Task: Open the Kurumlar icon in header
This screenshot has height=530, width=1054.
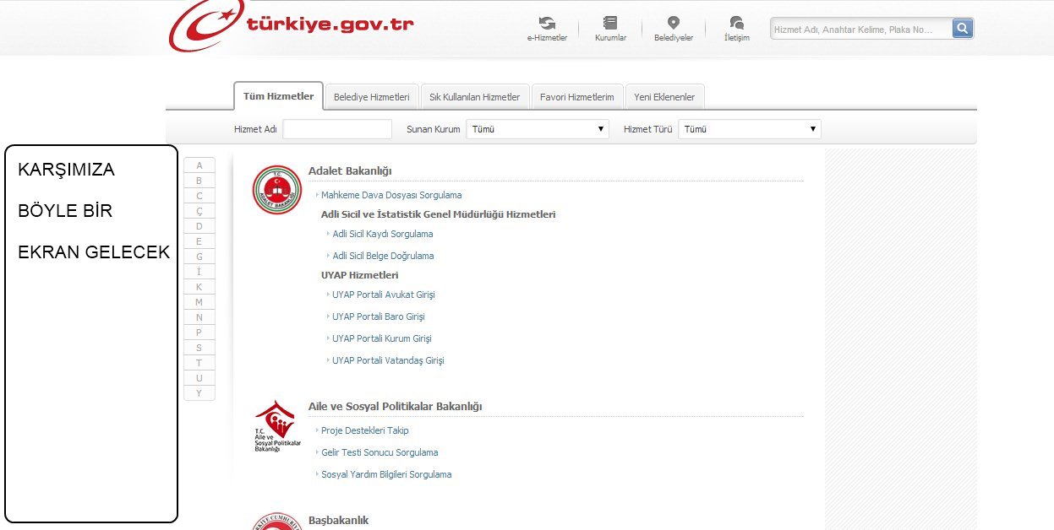Action: pyautogui.click(x=610, y=24)
